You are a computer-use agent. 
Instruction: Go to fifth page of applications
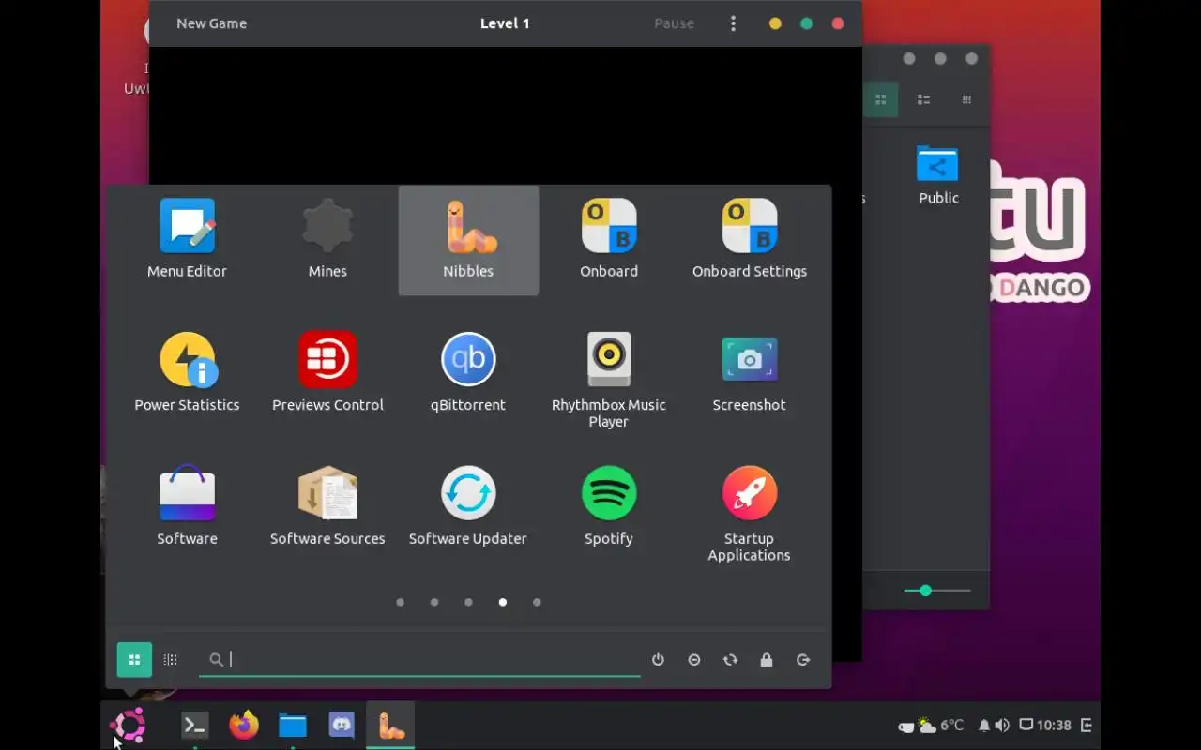click(537, 602)
